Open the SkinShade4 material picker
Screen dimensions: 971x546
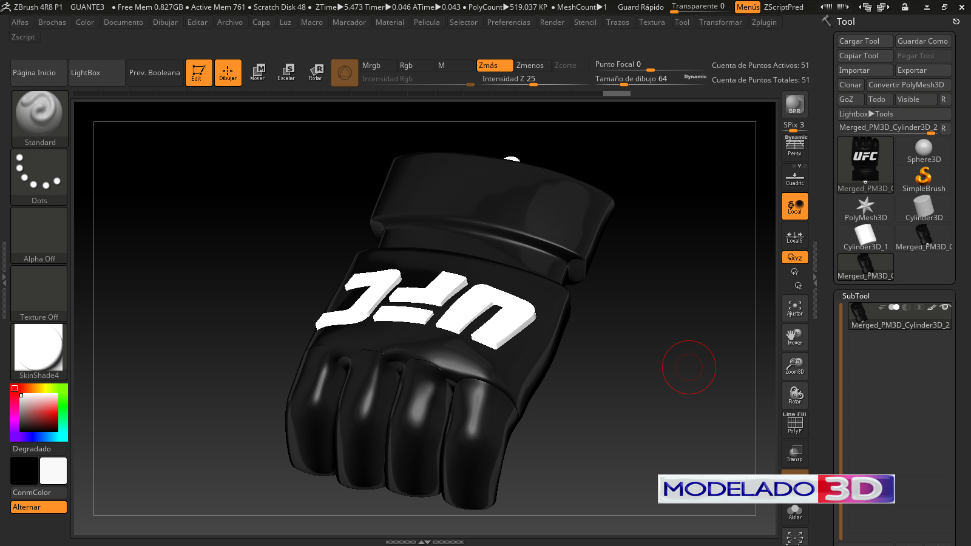(x=39, y=352)
